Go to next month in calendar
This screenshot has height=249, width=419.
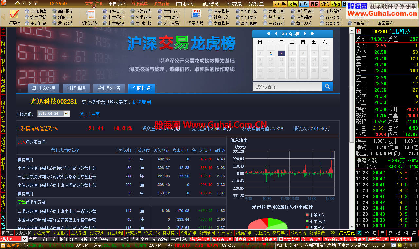(x=305, y=34)
